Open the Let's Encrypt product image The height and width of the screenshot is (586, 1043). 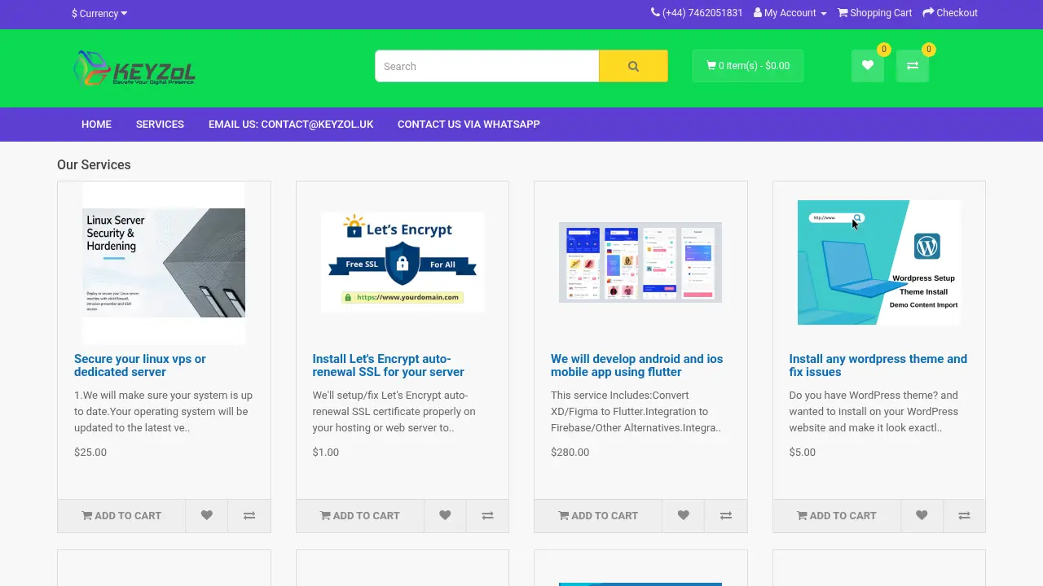click(x=403, y=263)
